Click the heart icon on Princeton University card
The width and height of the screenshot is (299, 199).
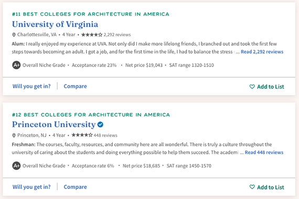(x=252, y=187)
